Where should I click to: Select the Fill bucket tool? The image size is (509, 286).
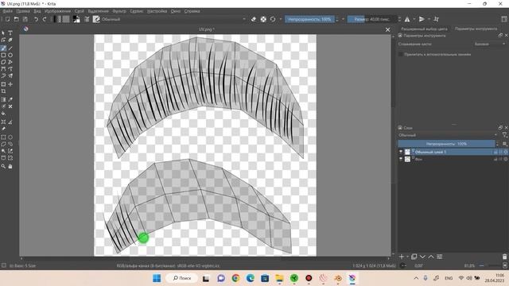click(x=3, y=114)
